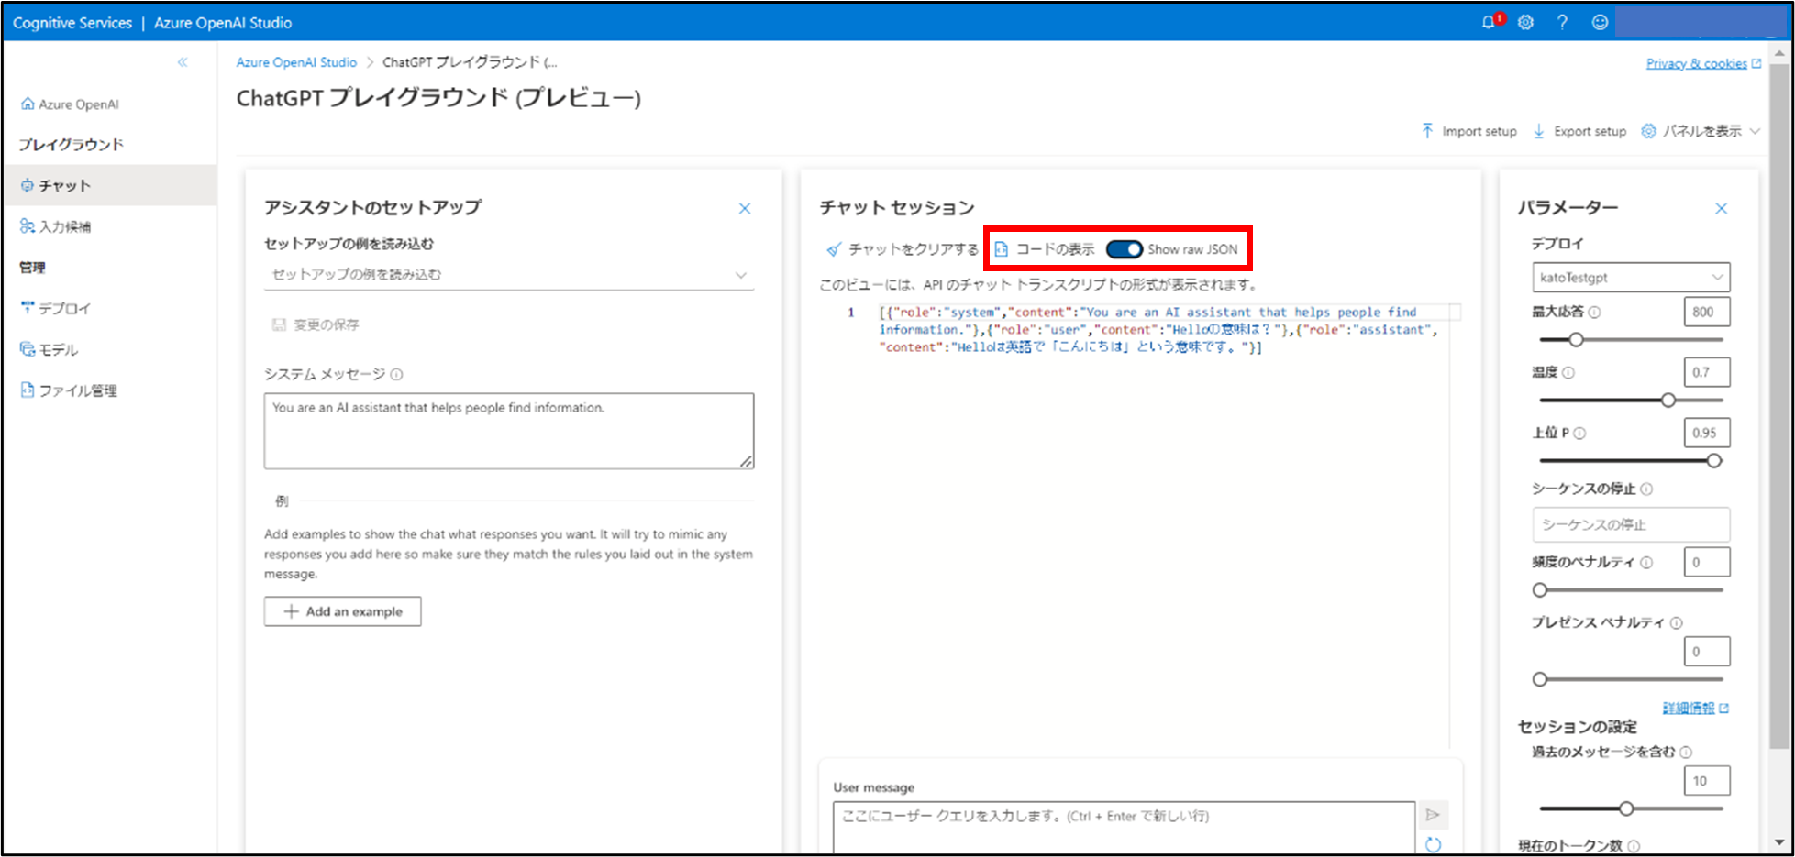This screenshot has width=1795, height=857.
Task: Open モデル in the sidebar
Action: click(58, 350)
